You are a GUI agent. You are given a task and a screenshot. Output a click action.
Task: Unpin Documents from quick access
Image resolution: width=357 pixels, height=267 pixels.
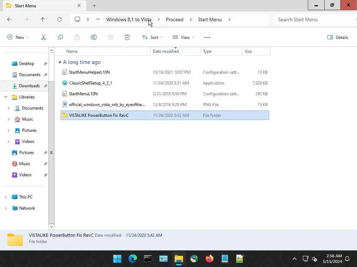(46, 75)
